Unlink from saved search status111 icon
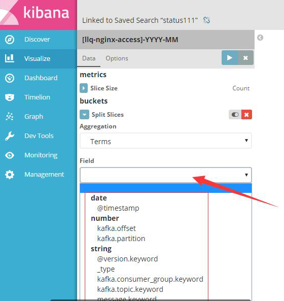This screenshot has width=284, height=301. click(206, 20)
